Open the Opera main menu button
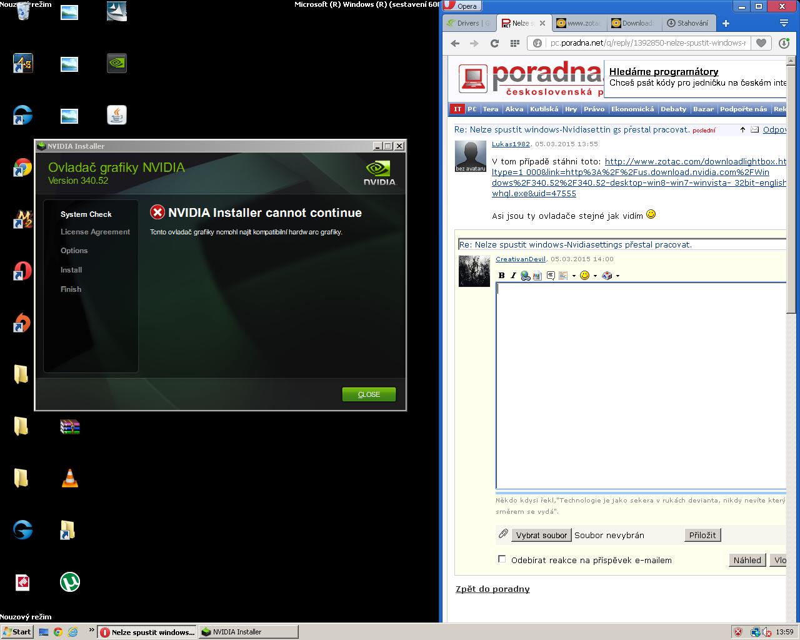The width and height of the screenshot is (800, 640). [x=461, y=6]
